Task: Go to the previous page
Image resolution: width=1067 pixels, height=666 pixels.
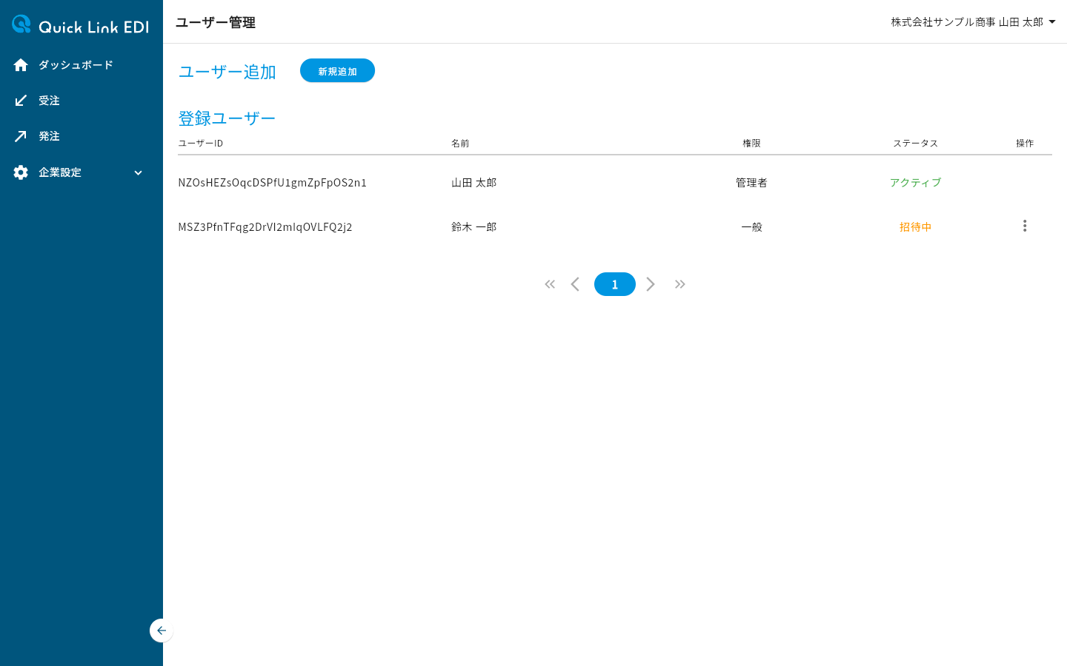Action: pos(575,284)
